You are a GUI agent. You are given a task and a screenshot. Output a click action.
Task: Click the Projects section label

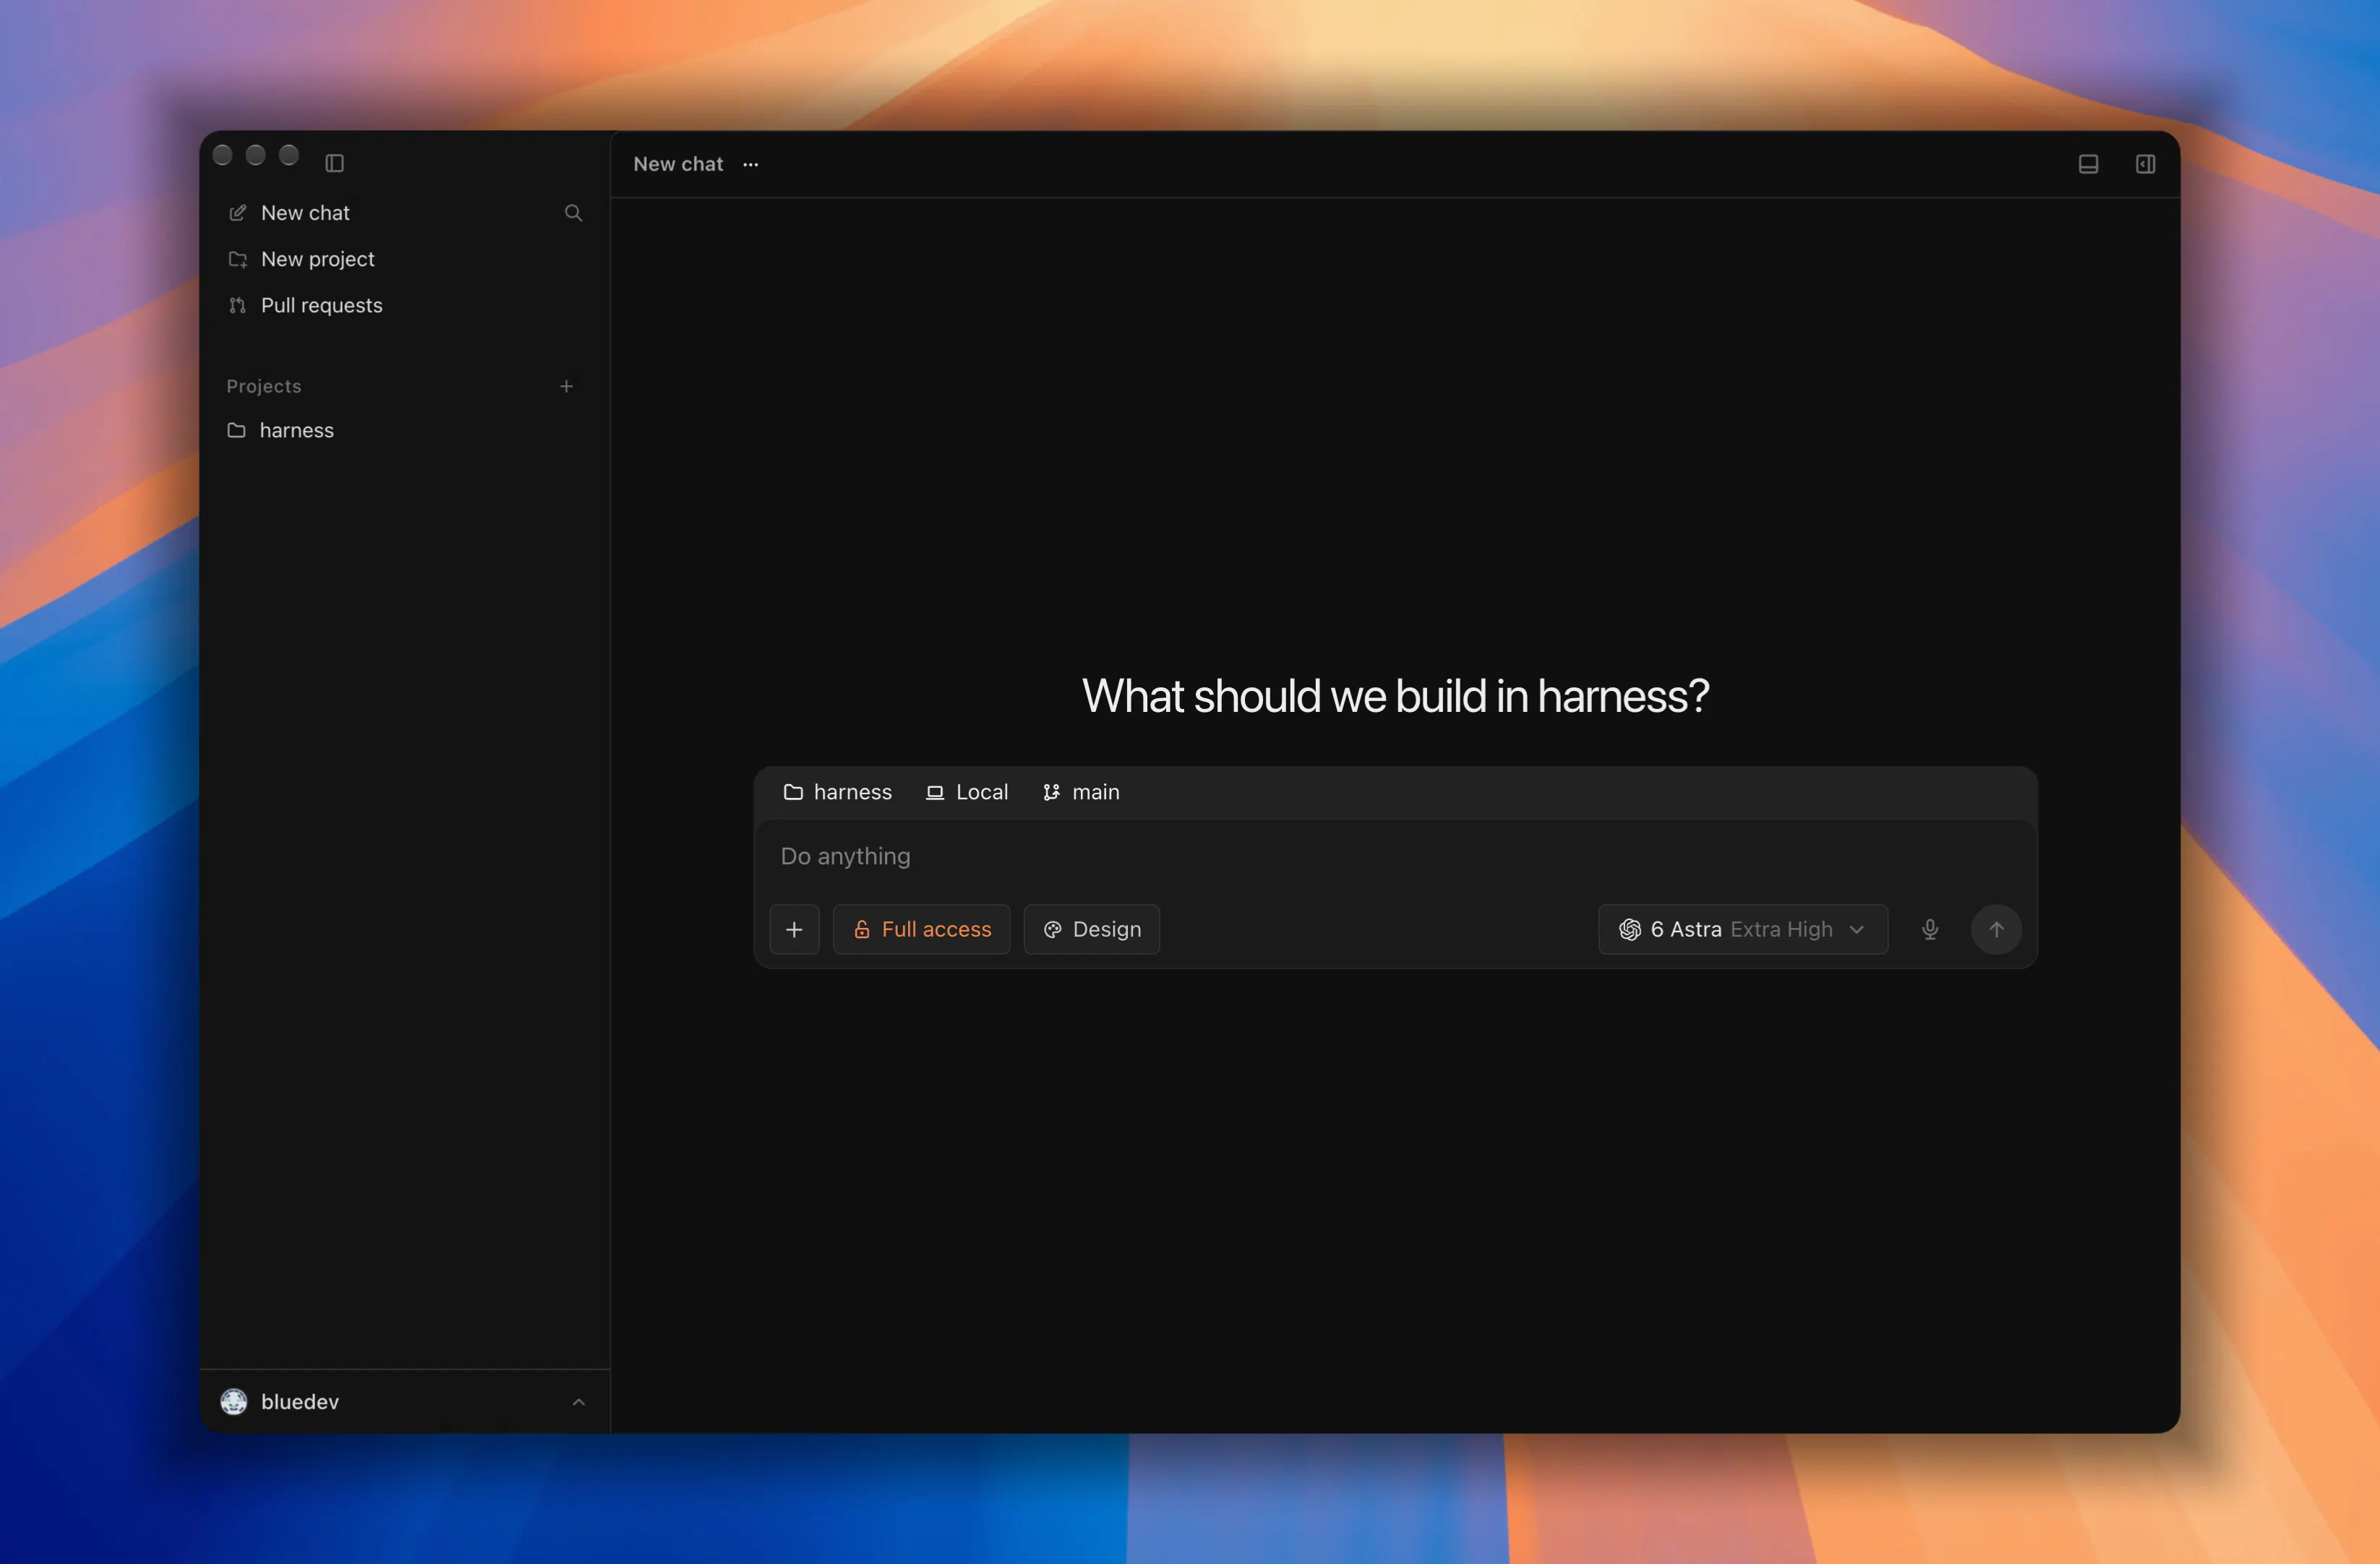tap(264, 386)
